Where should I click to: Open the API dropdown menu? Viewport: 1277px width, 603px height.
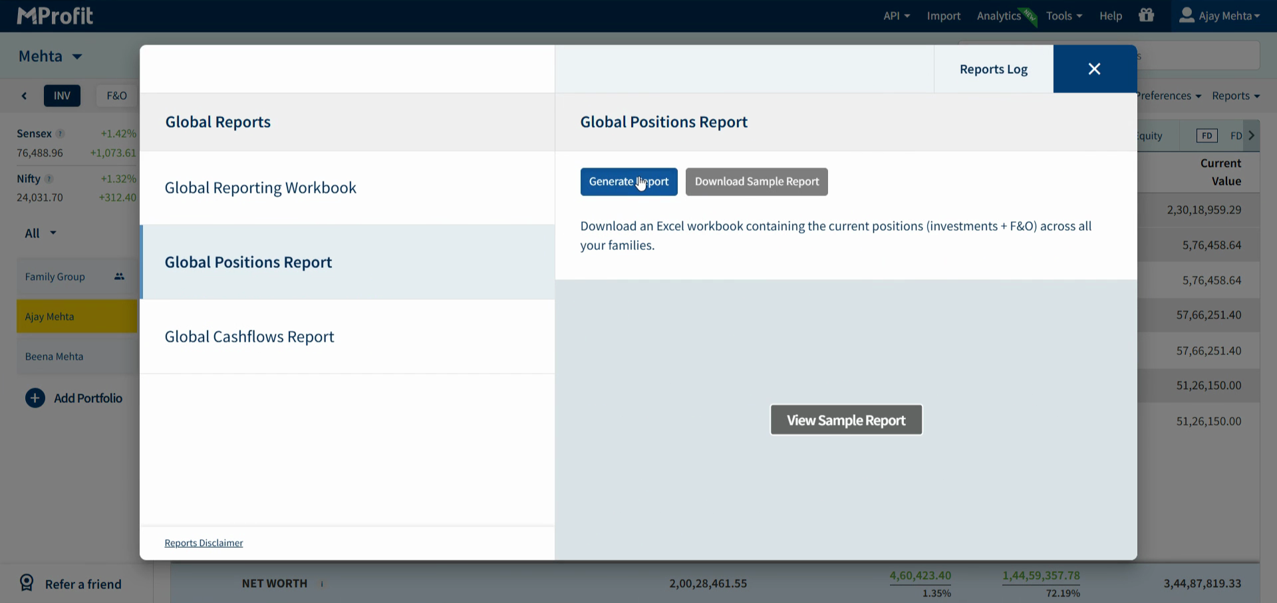pos(897,15)
